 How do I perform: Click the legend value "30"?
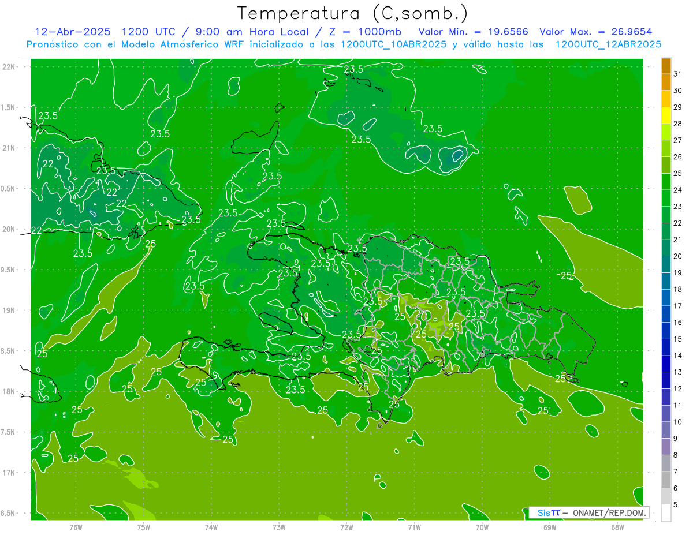(678, 91)
